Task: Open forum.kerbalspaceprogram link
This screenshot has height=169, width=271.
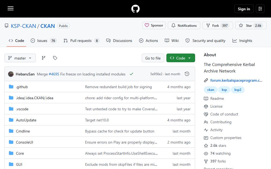Action: [236, 80]
